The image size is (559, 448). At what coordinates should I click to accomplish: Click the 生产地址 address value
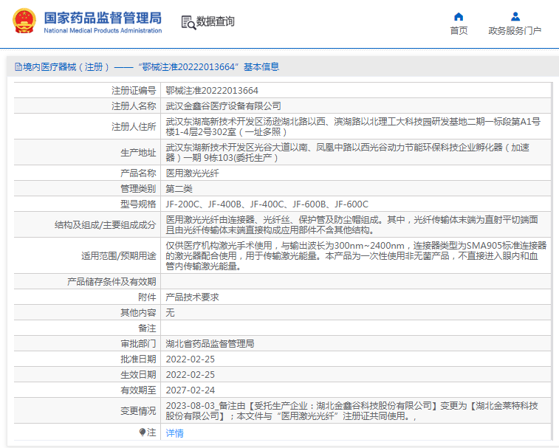tap(348, 153)
